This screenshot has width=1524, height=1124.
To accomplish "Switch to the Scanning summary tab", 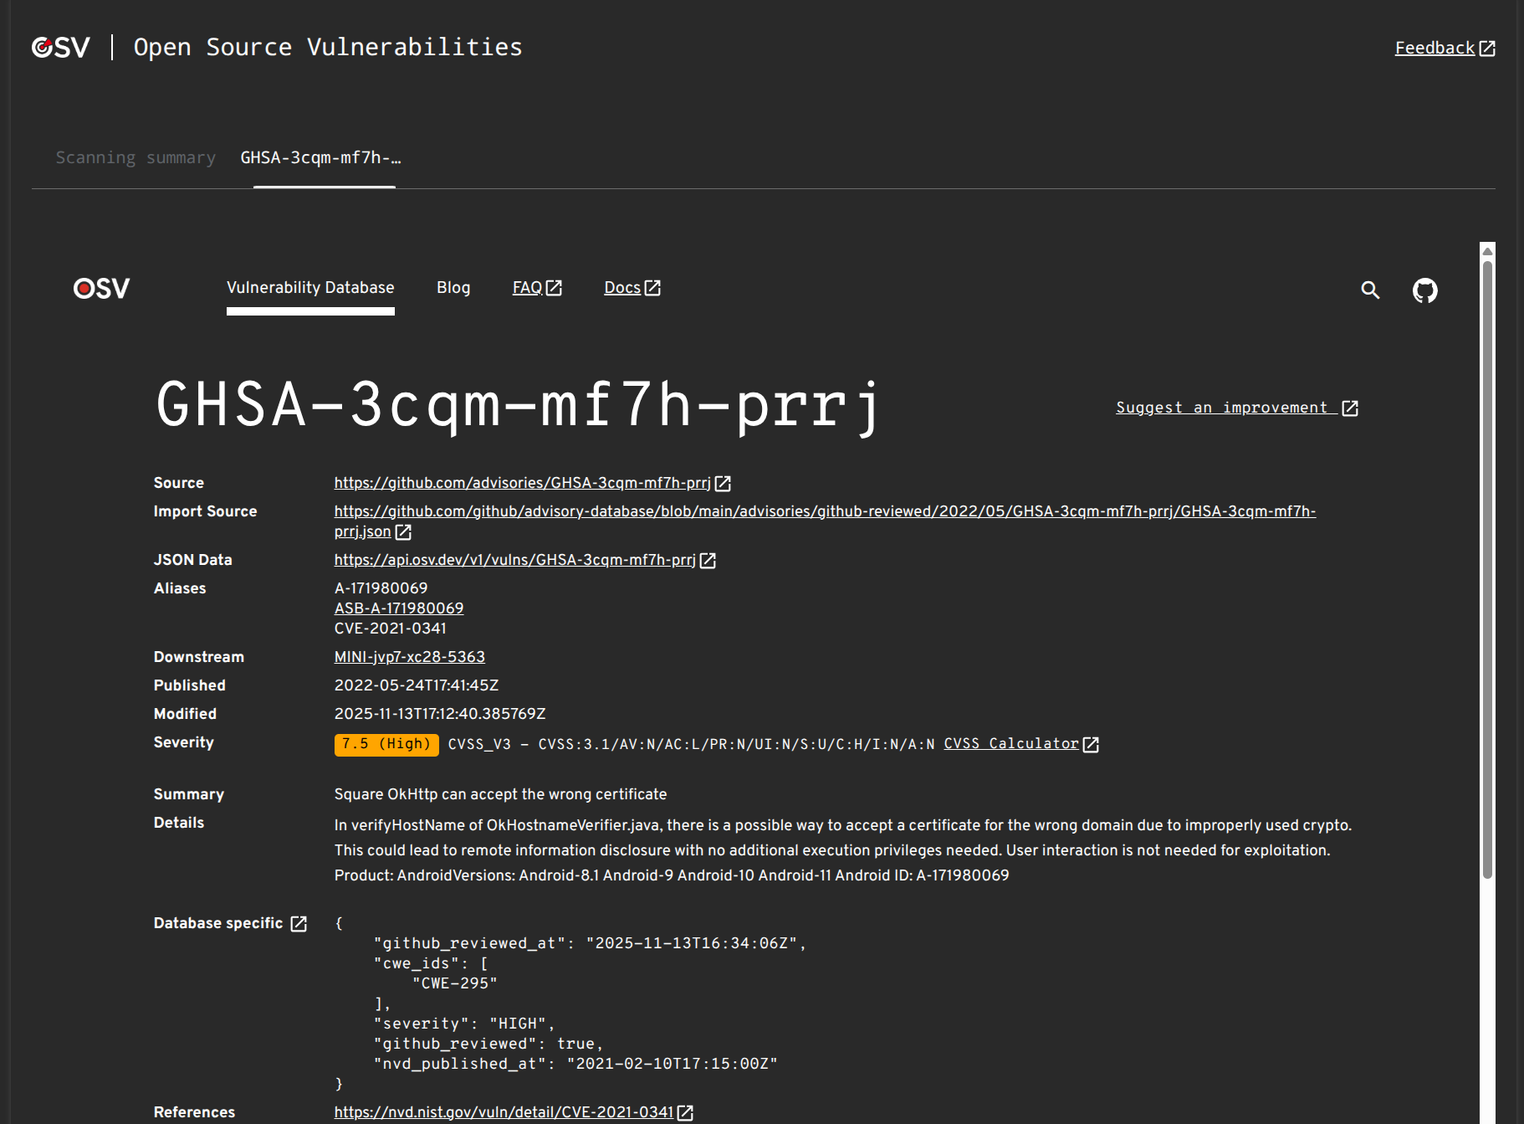I will coord(136,157).
